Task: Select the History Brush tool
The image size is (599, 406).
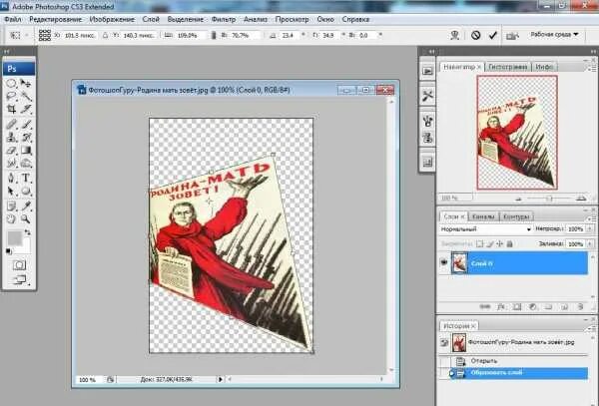Action: point(26,137)
